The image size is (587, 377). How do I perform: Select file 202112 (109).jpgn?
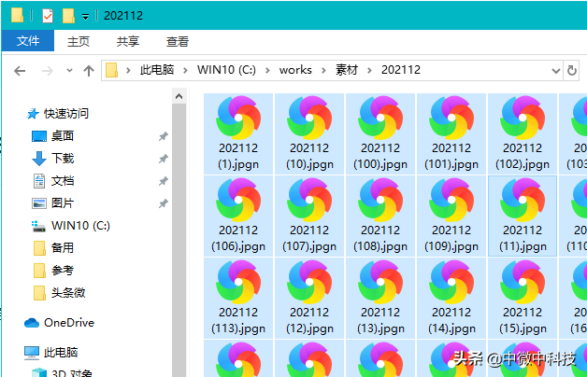(x=451, y=216)
